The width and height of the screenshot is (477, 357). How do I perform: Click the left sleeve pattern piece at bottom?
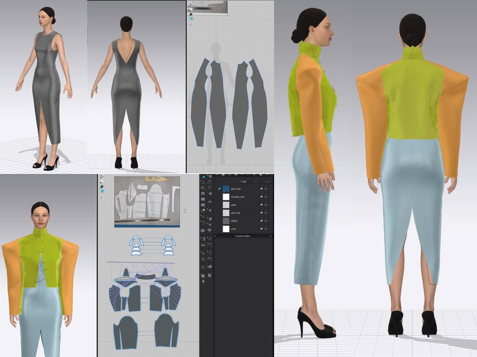[x=127, y=332]
